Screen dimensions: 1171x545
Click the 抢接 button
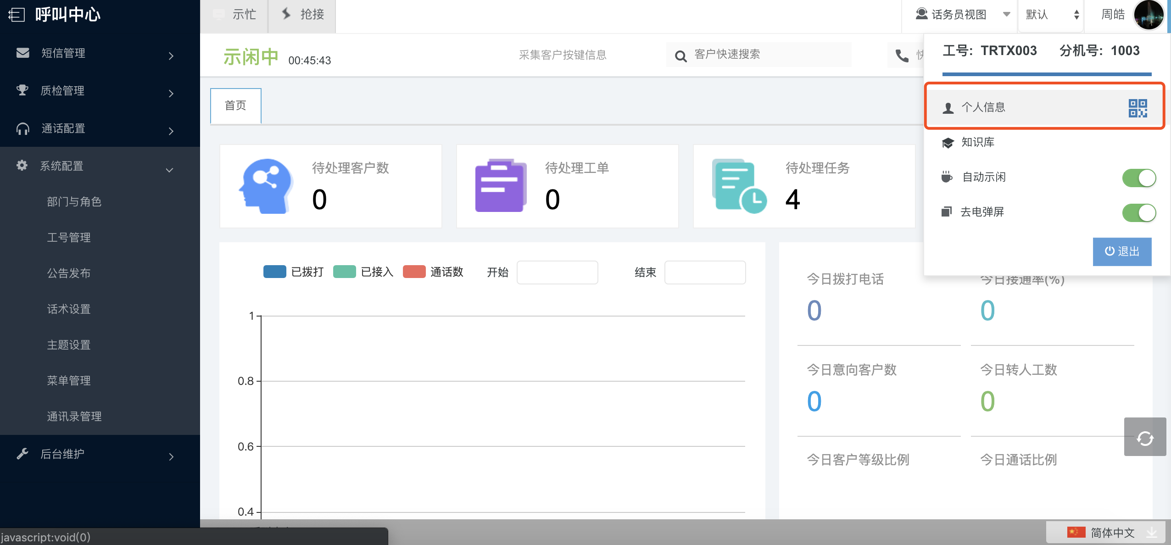[x=302, y=15]
